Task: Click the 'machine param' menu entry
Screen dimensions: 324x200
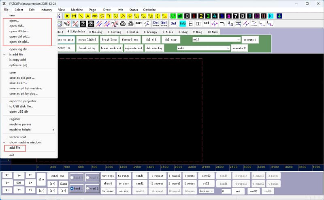Action: 20,124
